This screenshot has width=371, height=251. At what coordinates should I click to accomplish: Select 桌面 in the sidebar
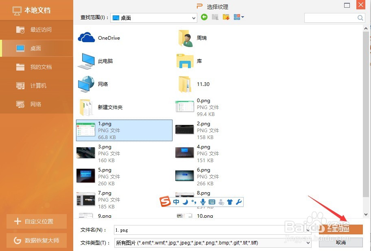pos(37,48)
